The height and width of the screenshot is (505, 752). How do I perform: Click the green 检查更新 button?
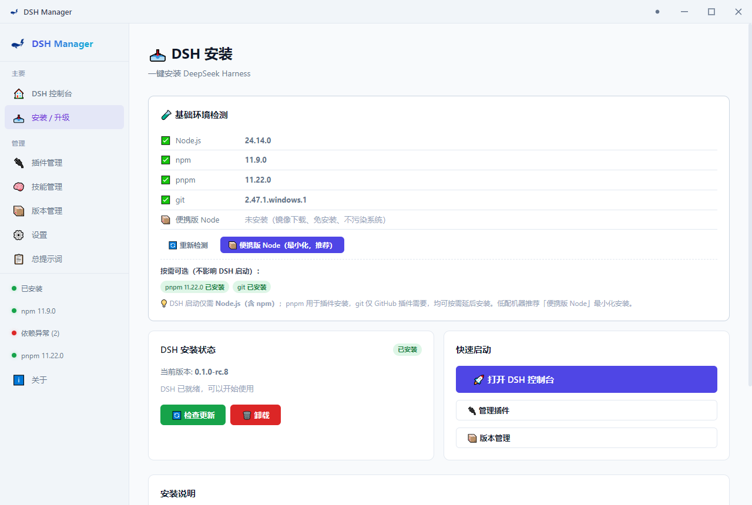click(193, 415)
